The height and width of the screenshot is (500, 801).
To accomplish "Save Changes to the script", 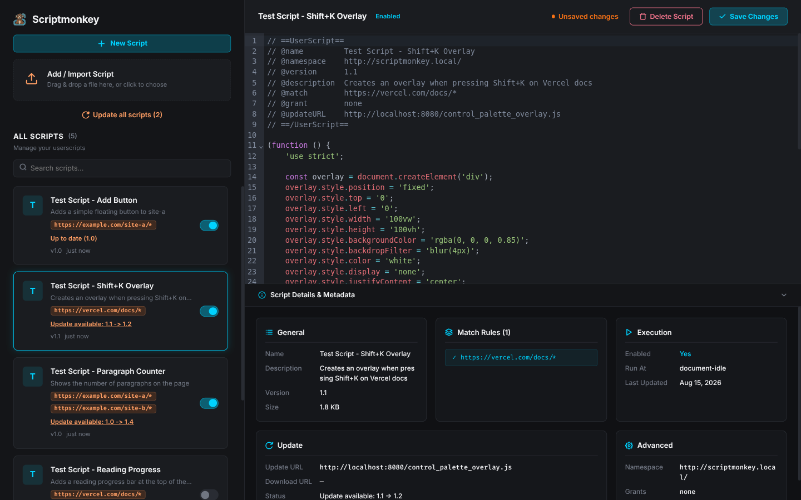I will tap(748, 17).
